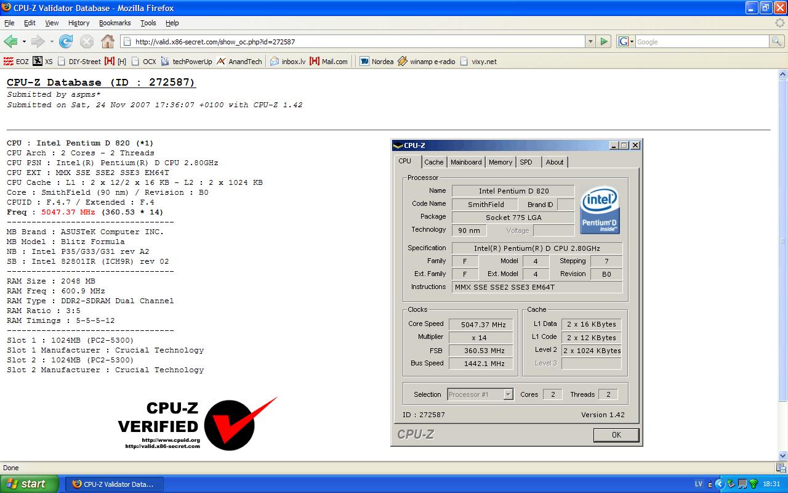Click the Windows start button
The image size is (788, 493).
tap(29, 484)
